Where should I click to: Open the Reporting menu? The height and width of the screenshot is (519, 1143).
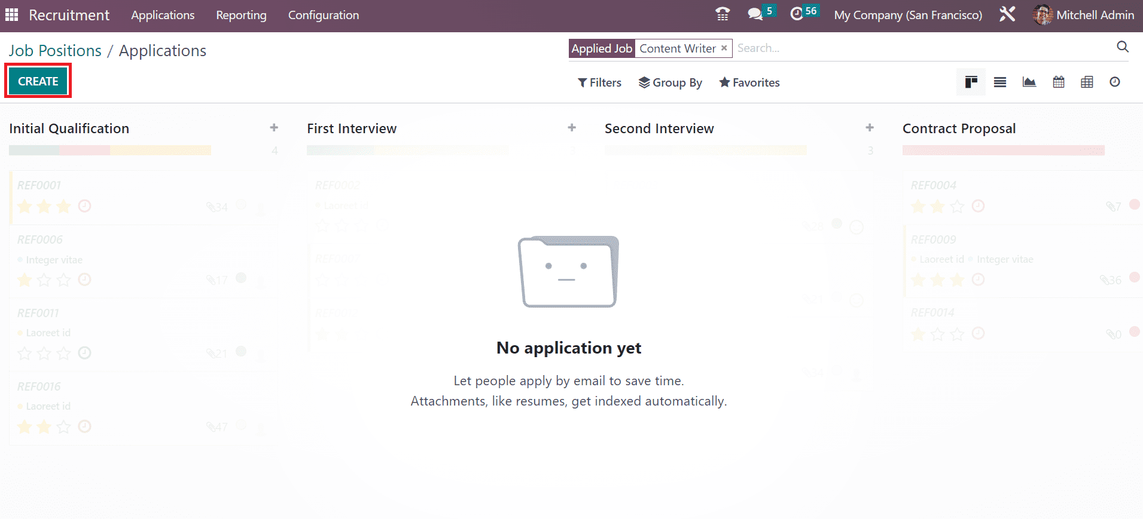[x=241, y=16]
